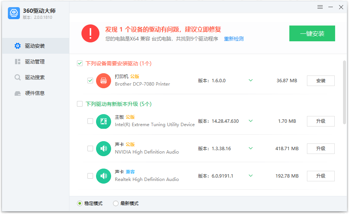
Task: Select the 最新模式 radio button
Action: (116, 203)
